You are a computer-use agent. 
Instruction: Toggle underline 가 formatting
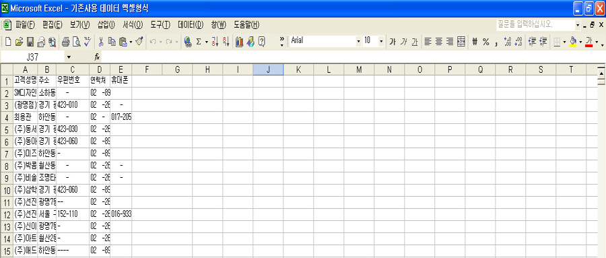[415, 41]
